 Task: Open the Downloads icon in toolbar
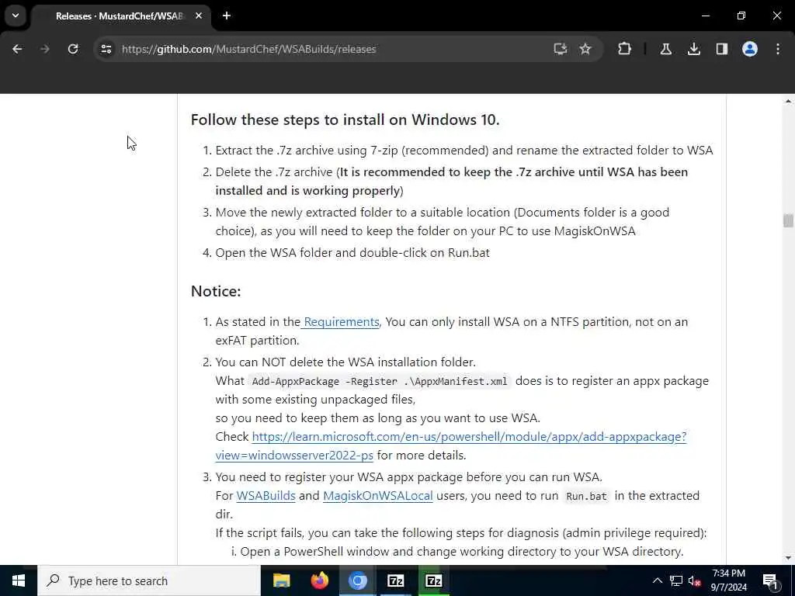pos(693,49)
